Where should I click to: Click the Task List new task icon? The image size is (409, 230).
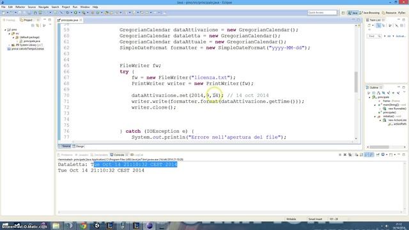point(369,26)
